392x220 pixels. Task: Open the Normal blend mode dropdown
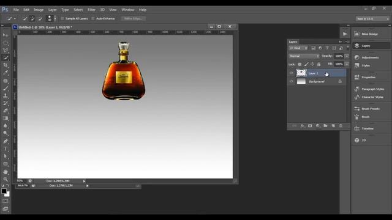pos(304,56)
